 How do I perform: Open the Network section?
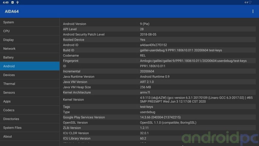30,49
